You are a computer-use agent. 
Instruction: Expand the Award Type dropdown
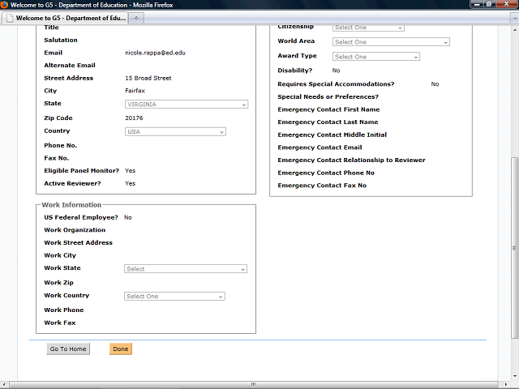pyautogui.click(x=376, y=57)
